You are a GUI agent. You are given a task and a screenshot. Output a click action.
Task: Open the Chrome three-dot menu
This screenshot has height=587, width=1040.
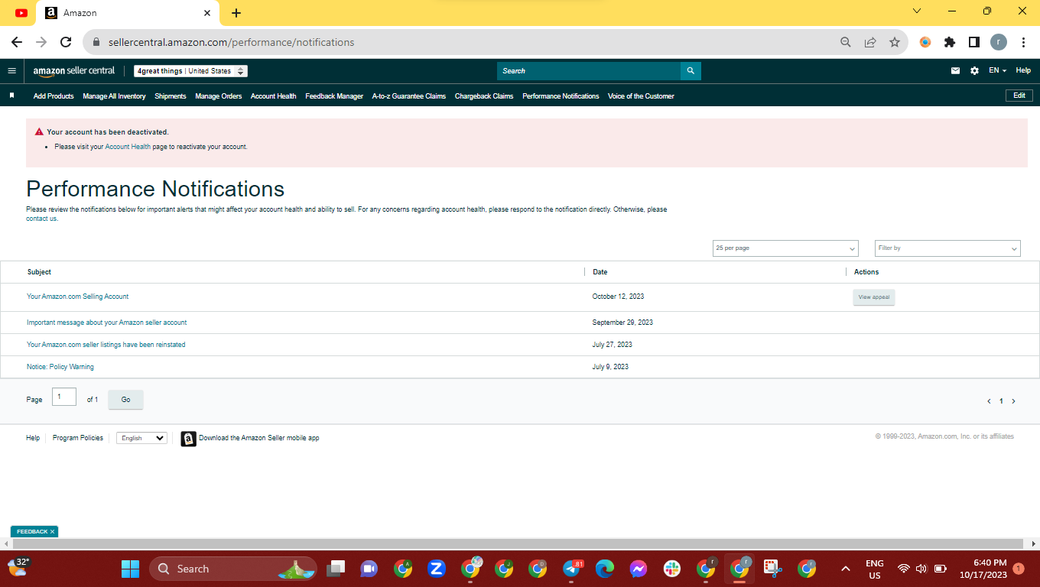1023,43
